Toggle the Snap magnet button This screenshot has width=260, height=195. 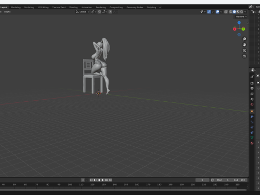tap(99, 12)
